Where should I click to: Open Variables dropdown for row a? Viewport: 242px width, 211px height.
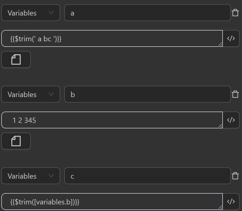31,13
